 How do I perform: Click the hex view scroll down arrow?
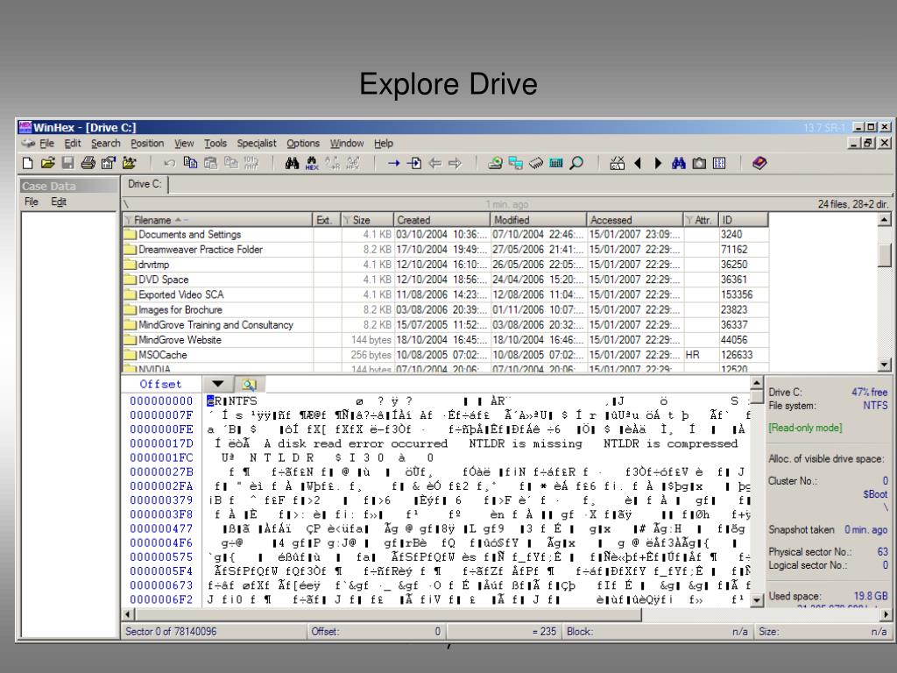coord(757,600)
